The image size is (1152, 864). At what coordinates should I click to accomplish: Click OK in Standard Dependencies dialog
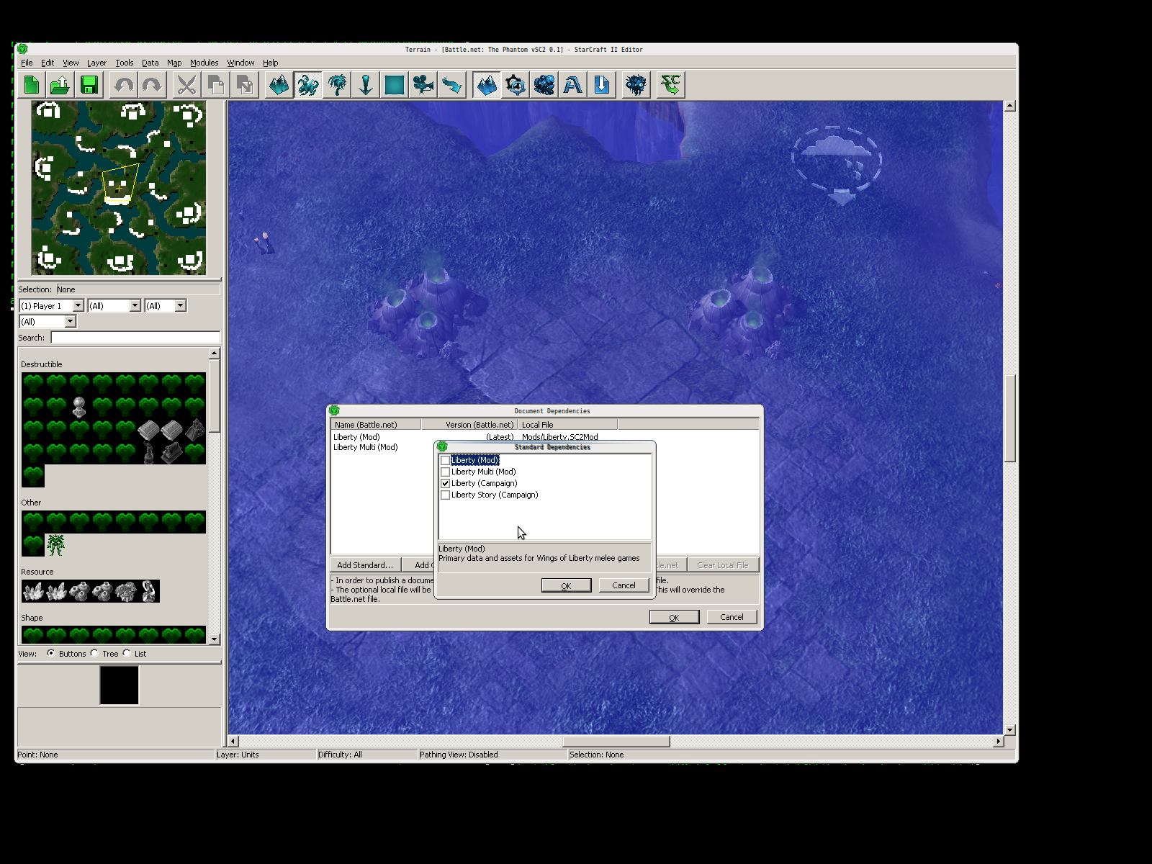pyautogui.click(x=566, y=585)
